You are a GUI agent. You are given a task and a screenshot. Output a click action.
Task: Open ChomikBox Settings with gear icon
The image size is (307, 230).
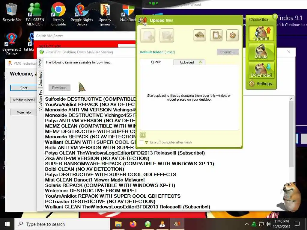[x=261, y=84]
